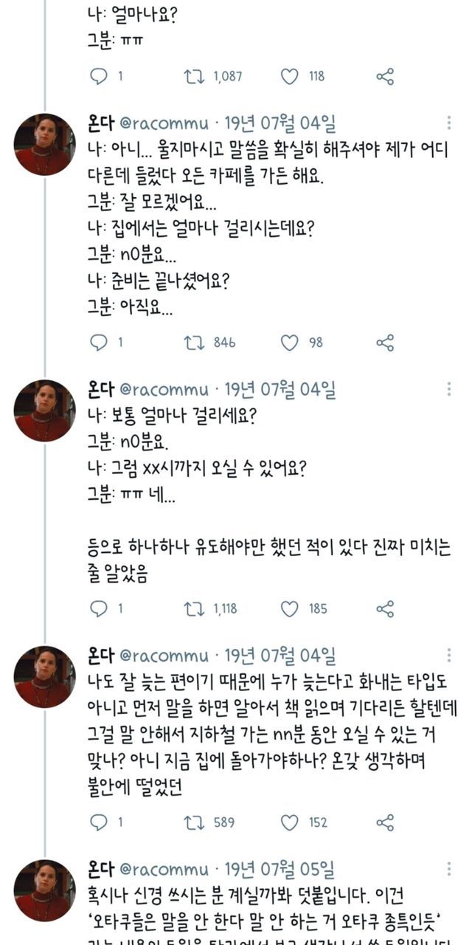Reply to the tweet with 846 retweets
The width and height of the screenshot is (472, 945).
[99, 343]
